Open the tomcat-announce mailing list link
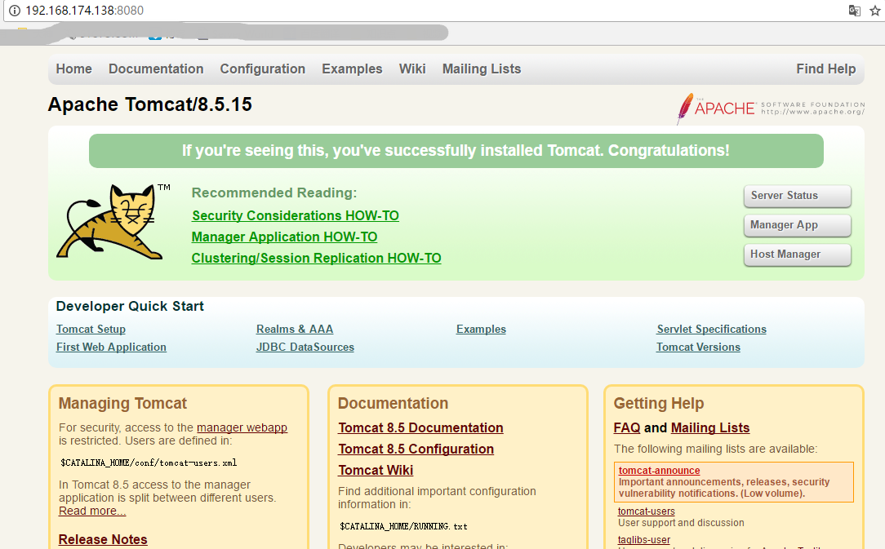 (659, 471)
